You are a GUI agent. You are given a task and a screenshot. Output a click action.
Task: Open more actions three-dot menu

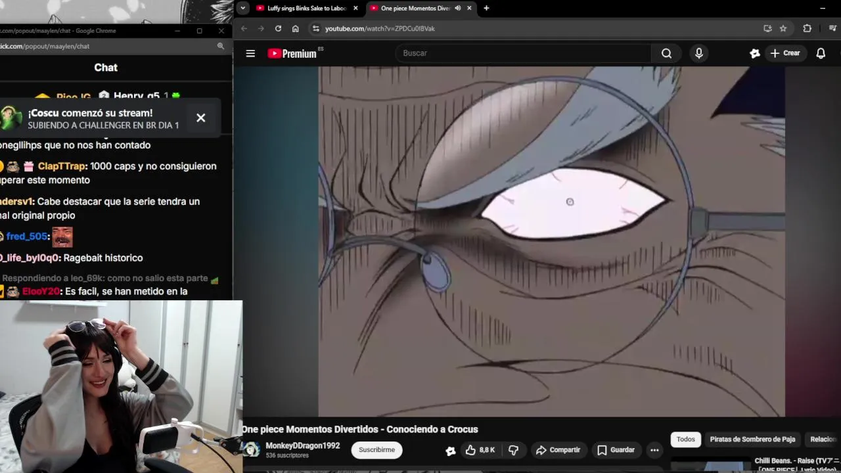pyautogui.click(x=654, y=450)
